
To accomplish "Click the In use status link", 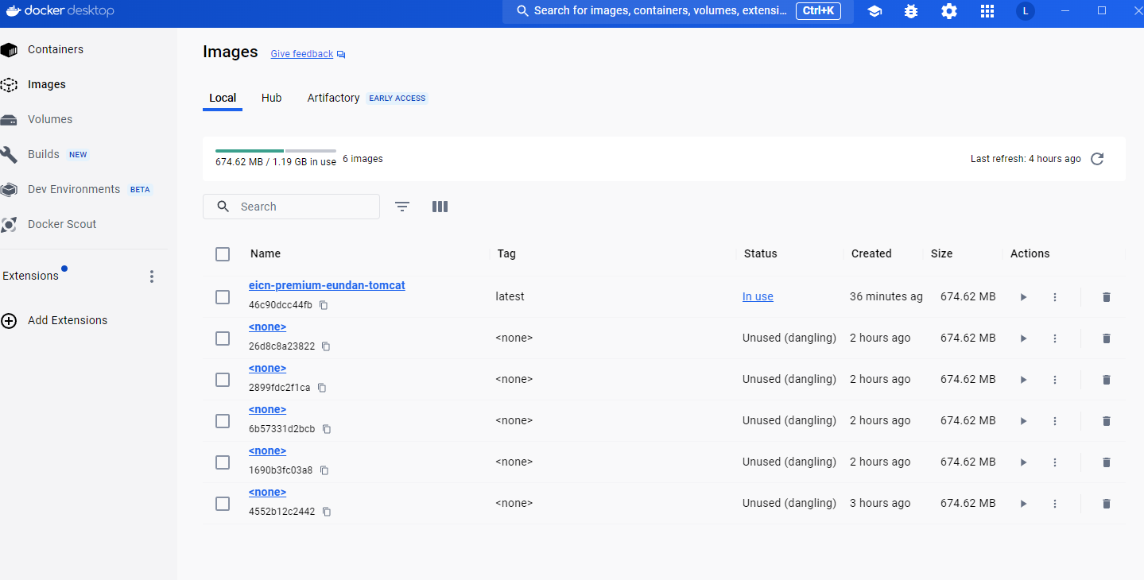I will tap(758, 296).
